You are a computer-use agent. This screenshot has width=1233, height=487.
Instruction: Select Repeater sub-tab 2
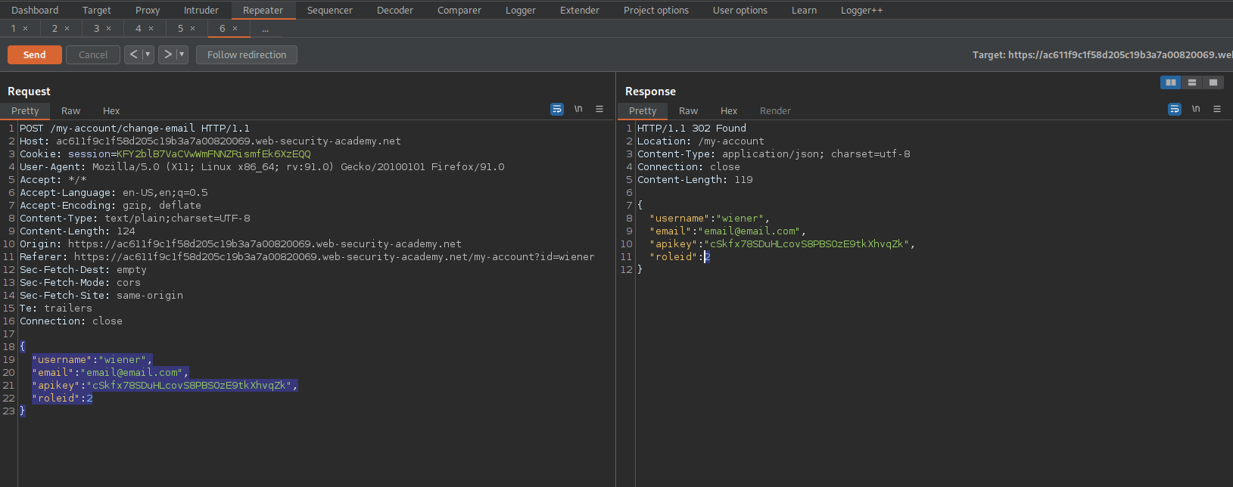click(54, 29)
